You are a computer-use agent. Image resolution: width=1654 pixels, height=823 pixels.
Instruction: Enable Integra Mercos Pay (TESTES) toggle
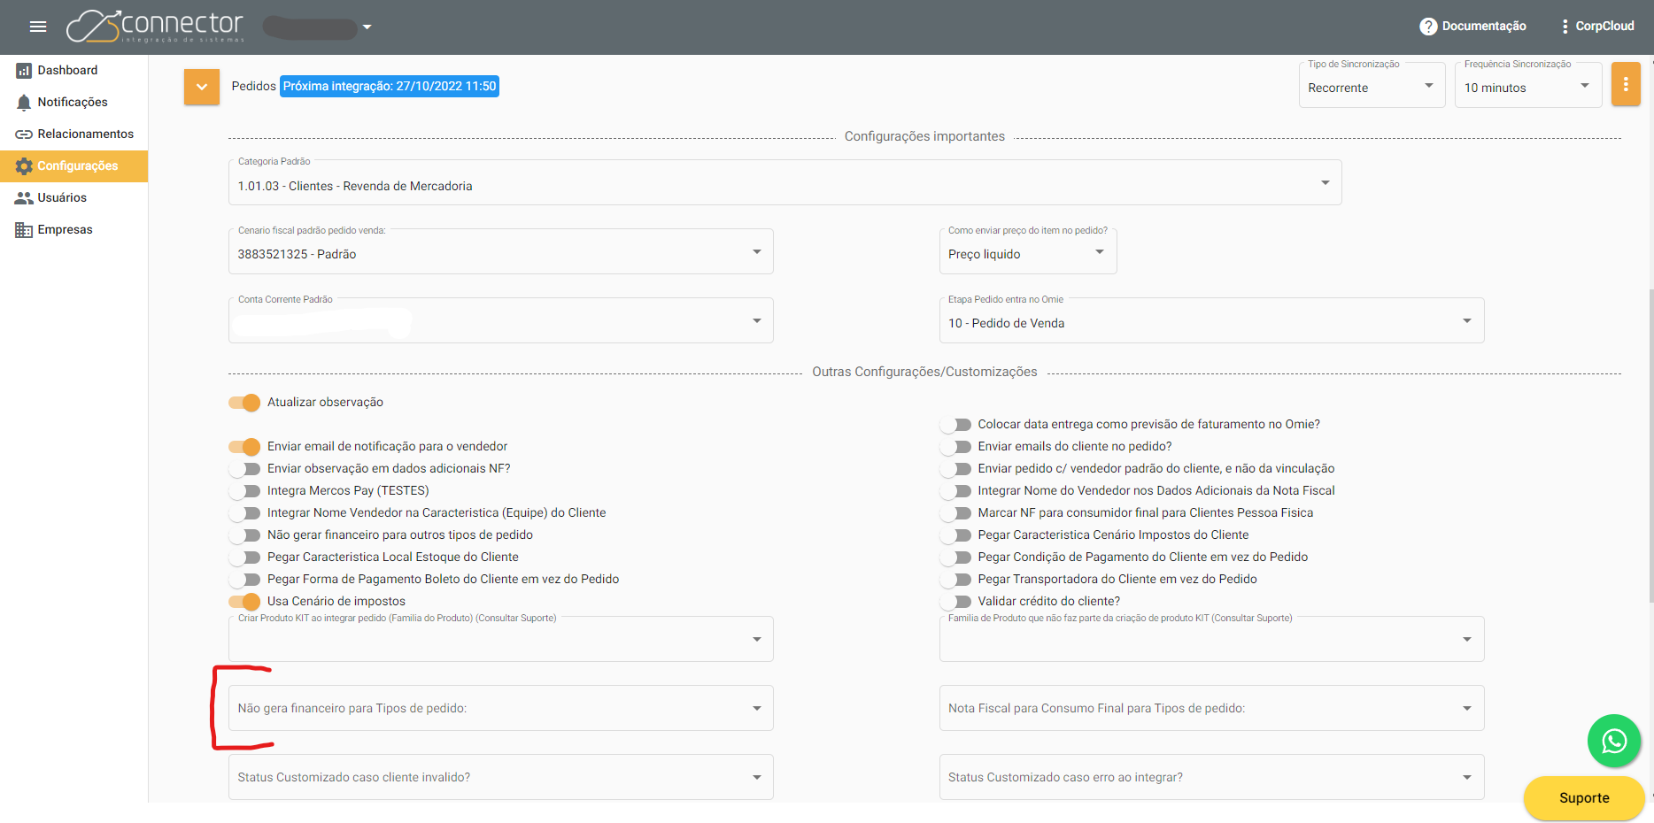point(244,491)
